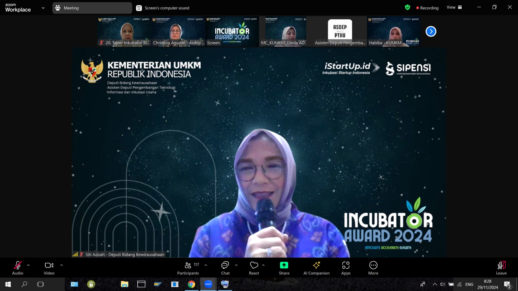Select the Meeting tab
Image resolution: width=518 pixels, height=291 pixels.
(x=92, y=8)
